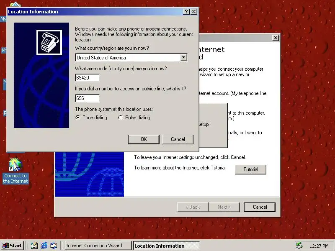Click the Show Desktop quick launch icon
Viewport: 335px width, 251px height.
coord(34,246)
